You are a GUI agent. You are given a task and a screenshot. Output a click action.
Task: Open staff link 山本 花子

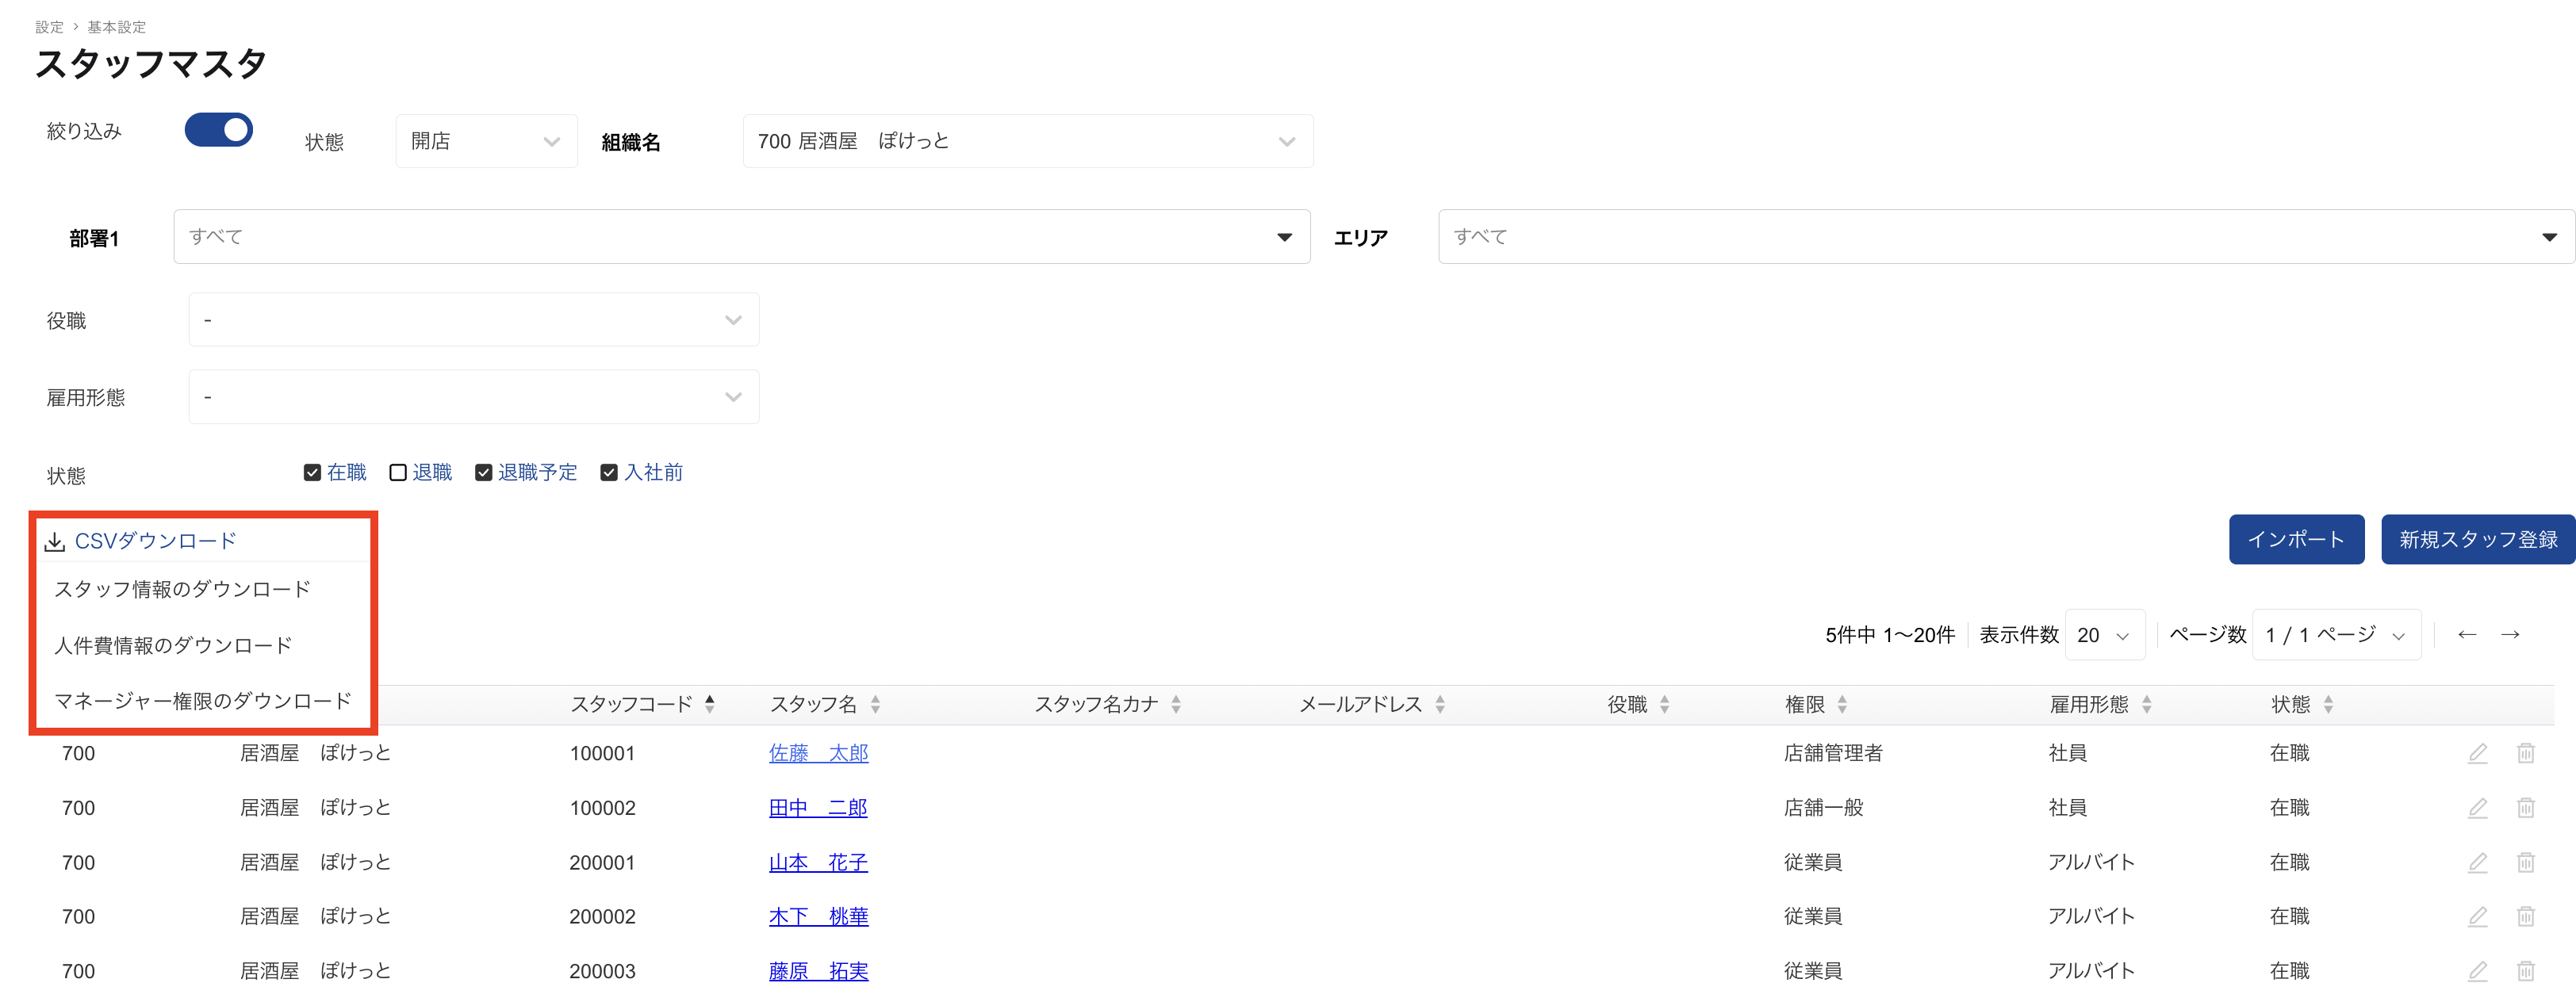point(818,862)
